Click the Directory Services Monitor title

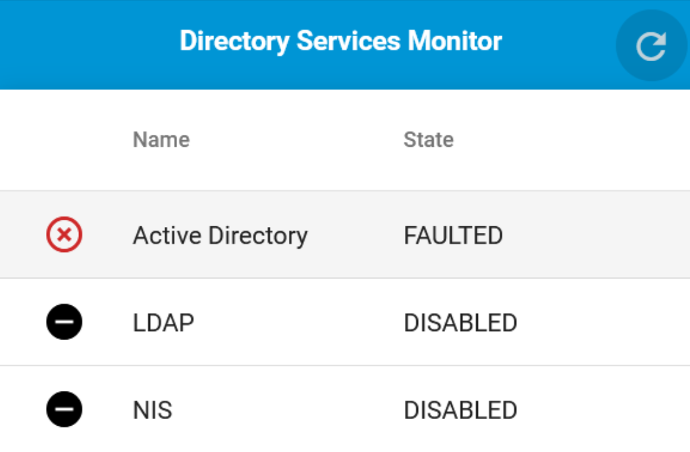point(340,41)
